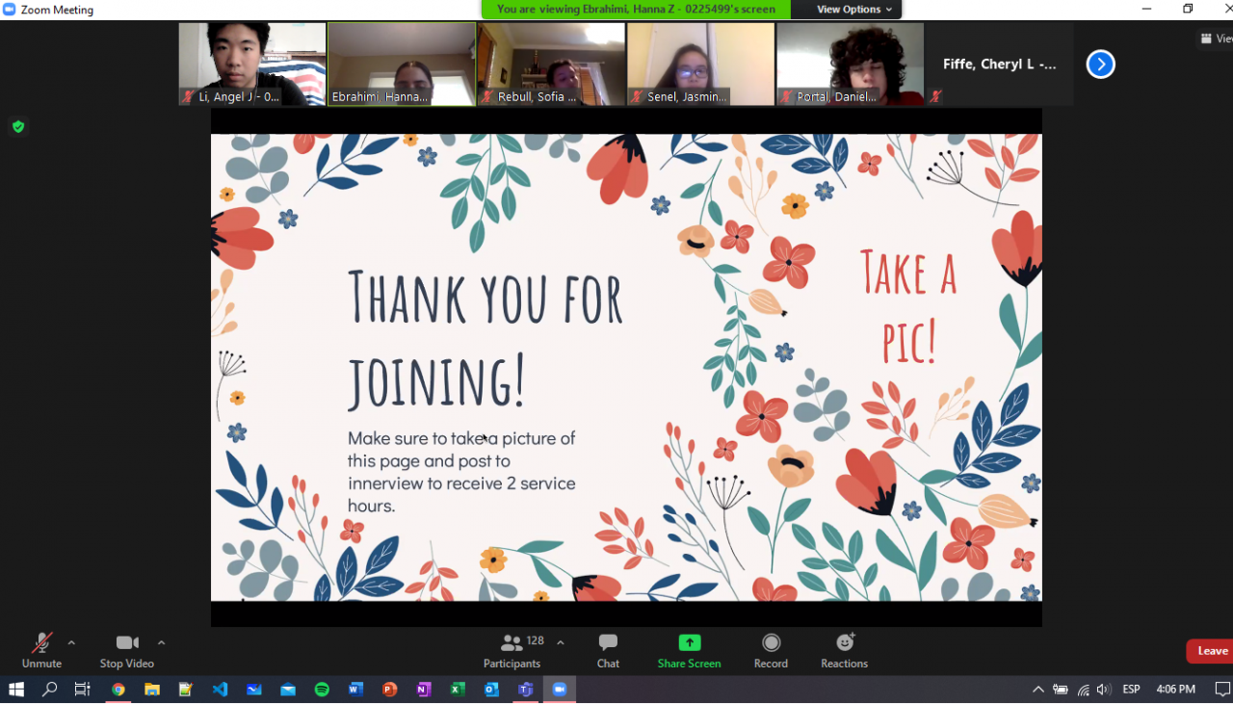The height and width of the screenshot is (704, 1233).
Task: Show next participants with blue arrow
Action: (x=1100, y=65)
